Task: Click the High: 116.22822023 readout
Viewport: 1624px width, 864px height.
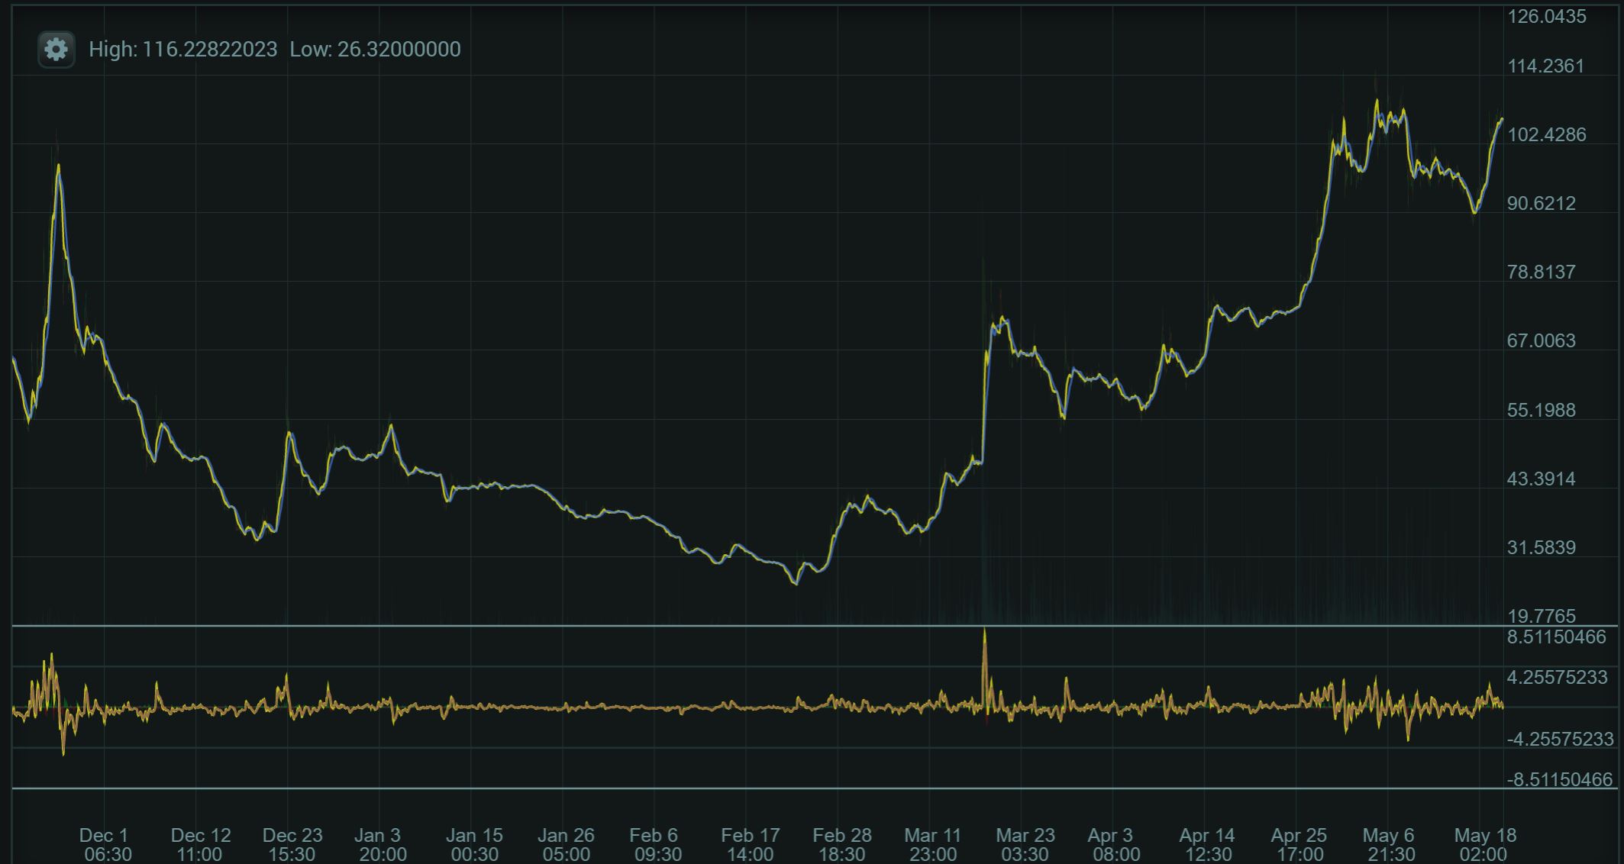Action: click(182, 50)
